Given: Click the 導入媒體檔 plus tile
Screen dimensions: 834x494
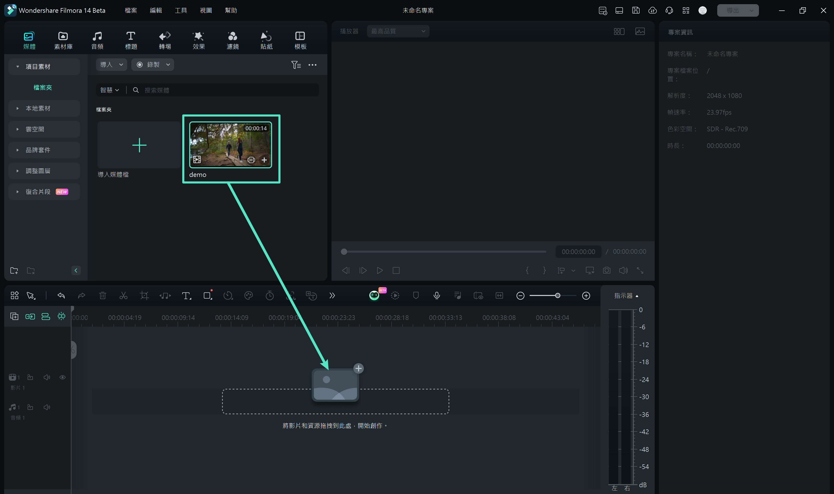Looking at the screenshot, I should click(x=139, y=145).
